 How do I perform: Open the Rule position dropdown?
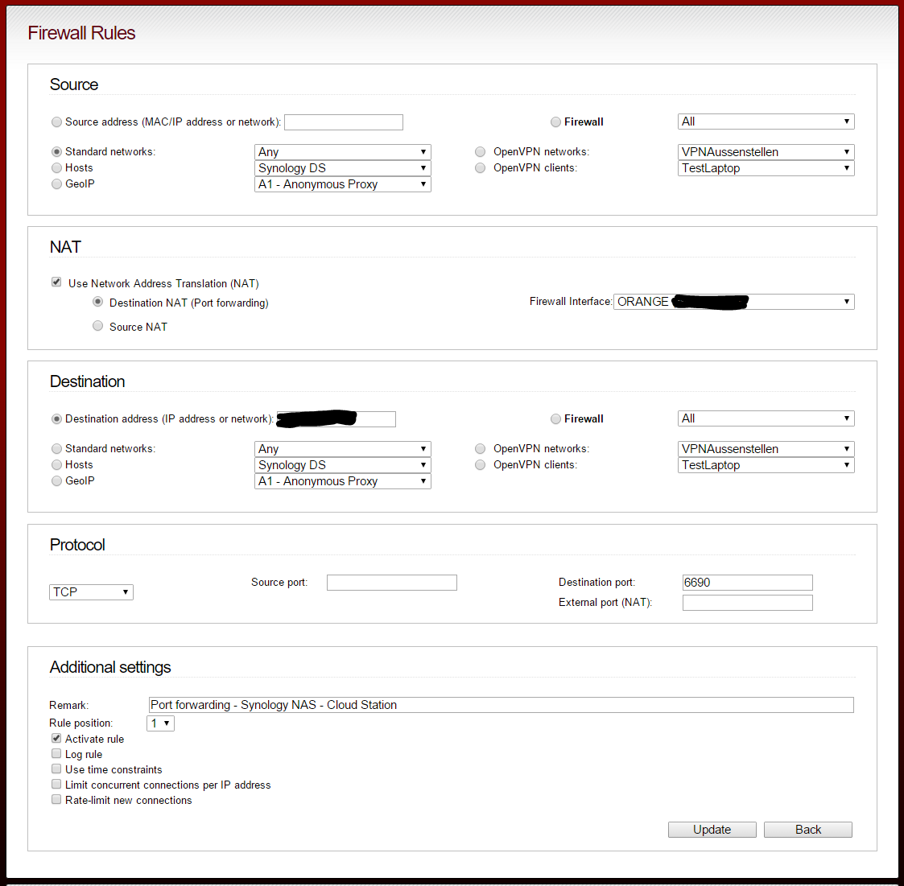click(x=161, y=723)
